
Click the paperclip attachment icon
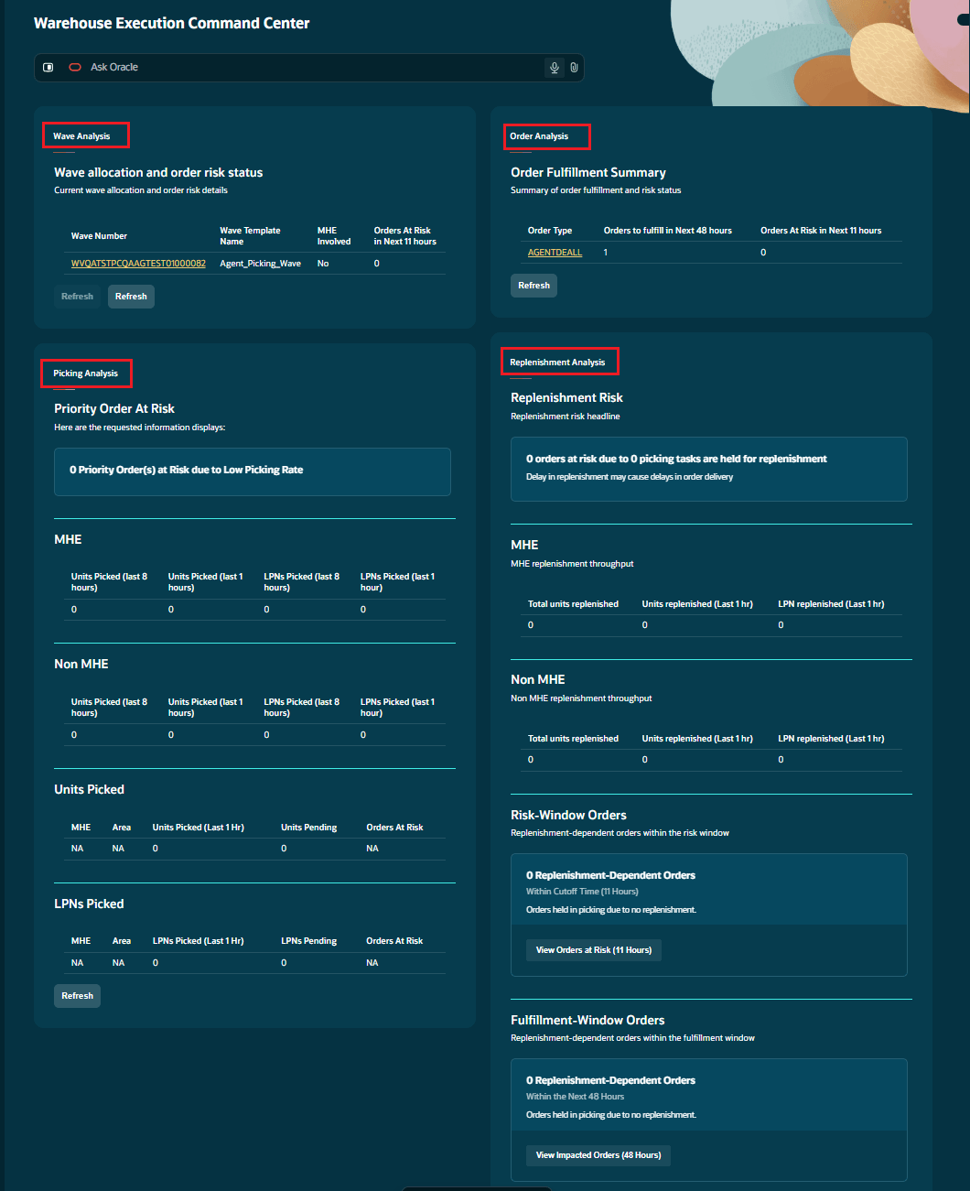(x=574, y=67)
